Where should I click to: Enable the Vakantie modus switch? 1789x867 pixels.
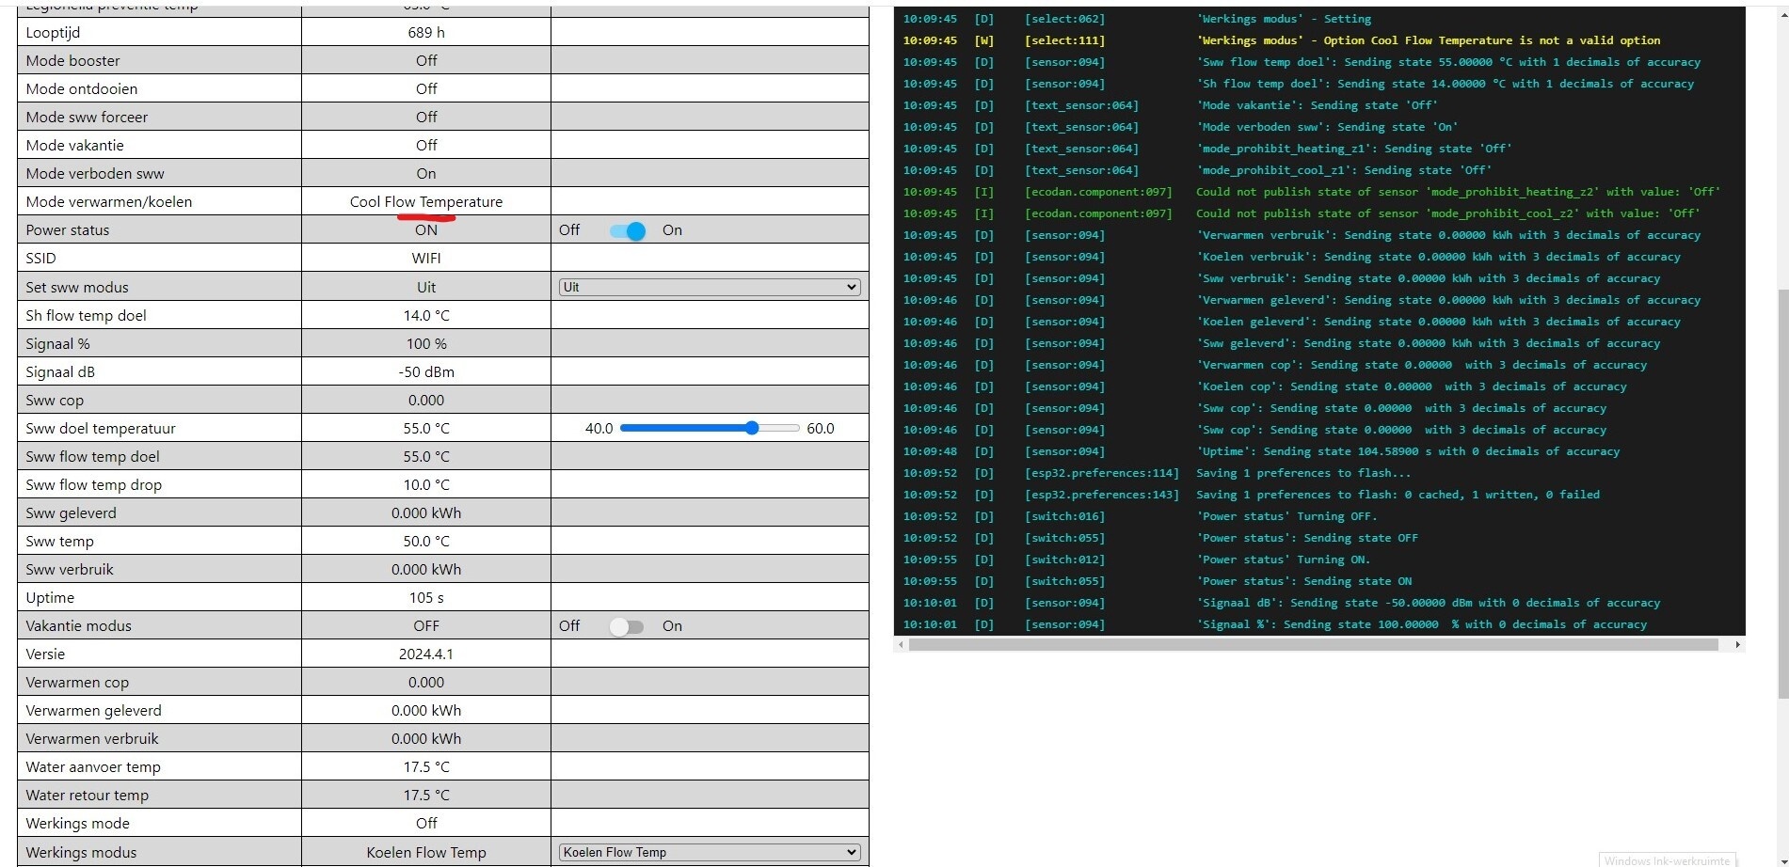coord(627,626)
